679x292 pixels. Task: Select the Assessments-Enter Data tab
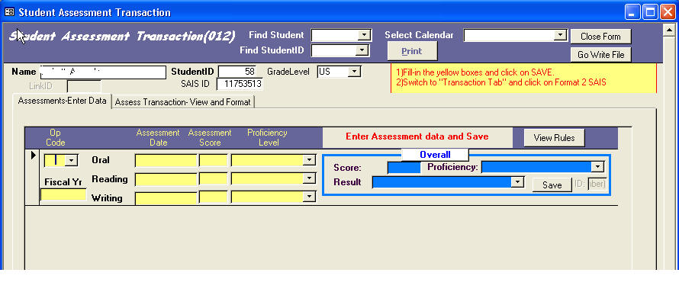(x=63, y=101)
